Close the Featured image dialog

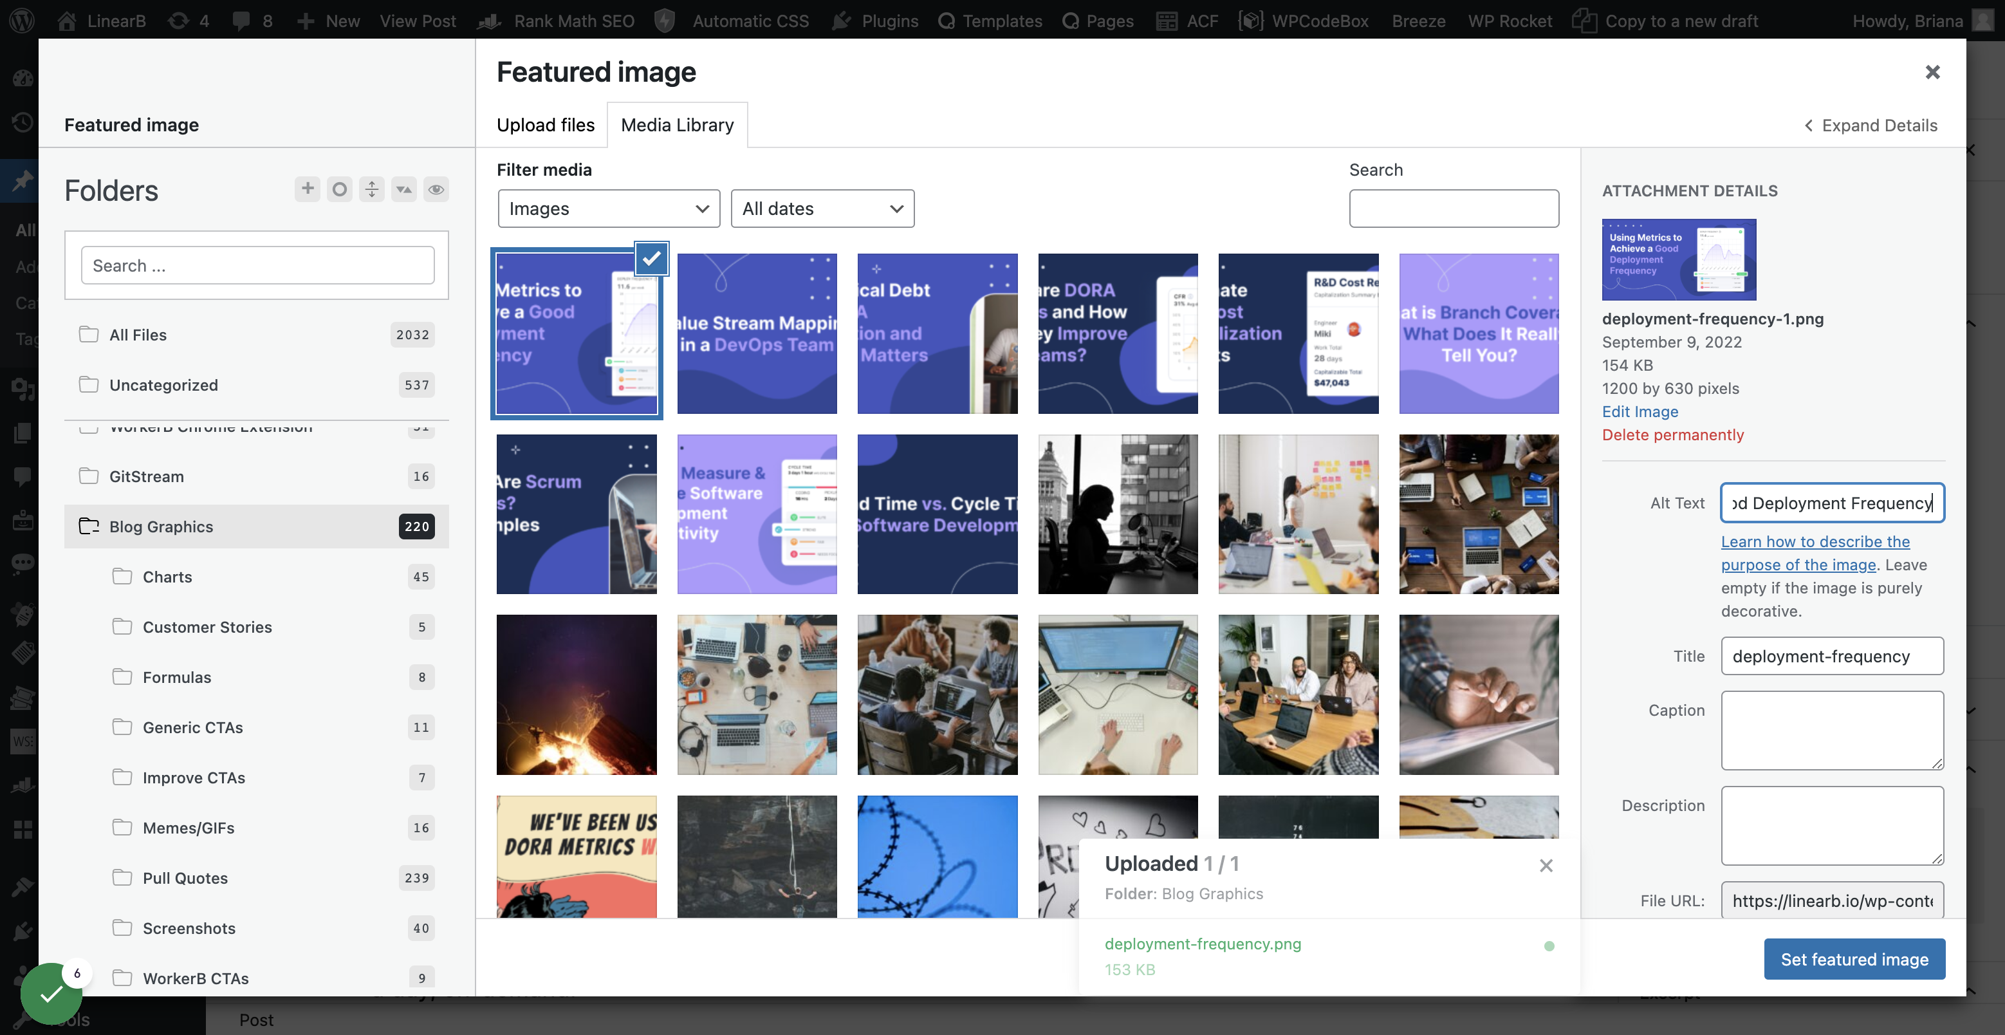(x=1932, y=73)
